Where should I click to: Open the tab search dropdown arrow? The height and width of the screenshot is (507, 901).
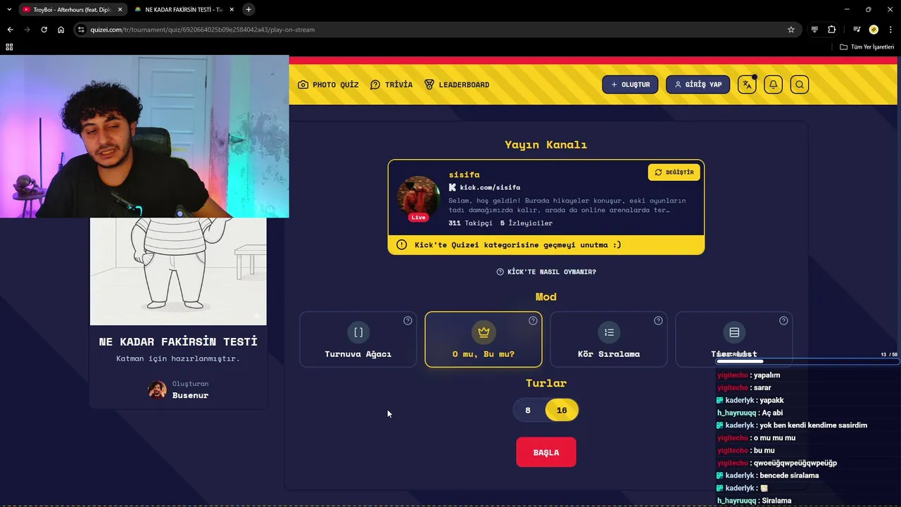(9, 9)
